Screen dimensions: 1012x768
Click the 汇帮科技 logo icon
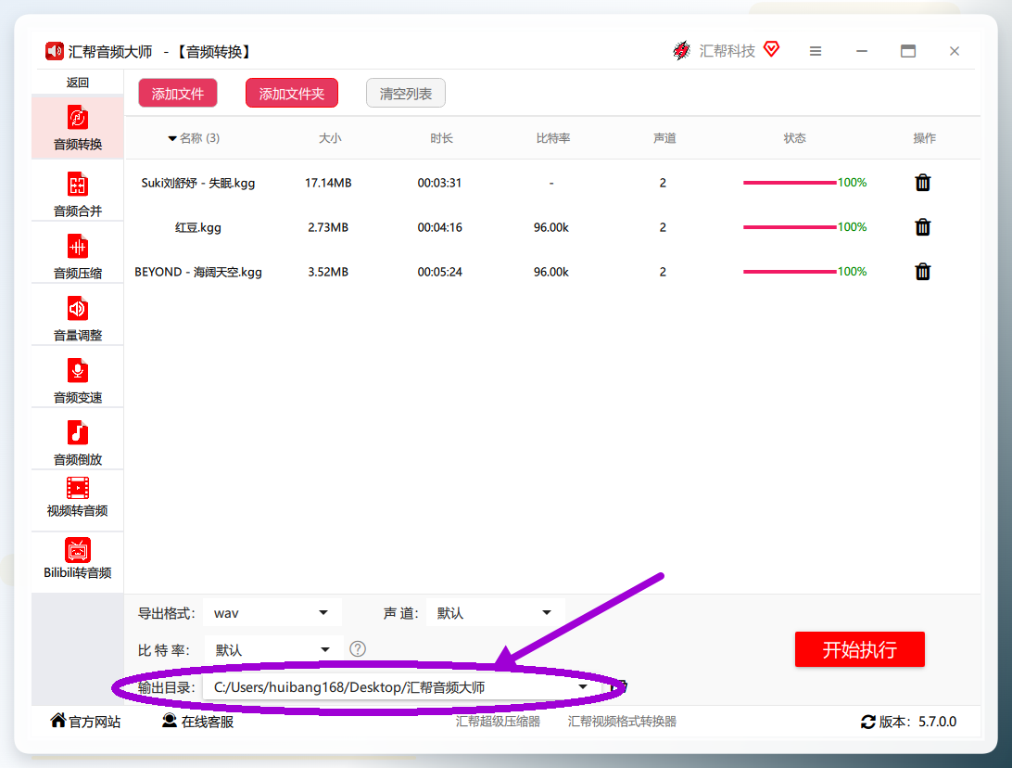pyautogui.click(x=681, y=50)
